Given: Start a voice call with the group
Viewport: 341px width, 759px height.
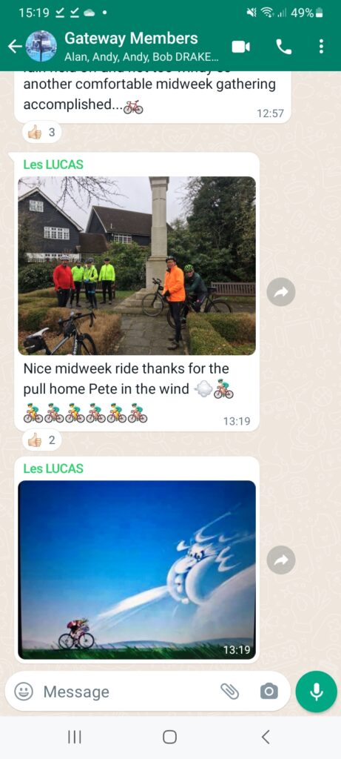Looking at the screenshot, I should (x=283, y=47).
